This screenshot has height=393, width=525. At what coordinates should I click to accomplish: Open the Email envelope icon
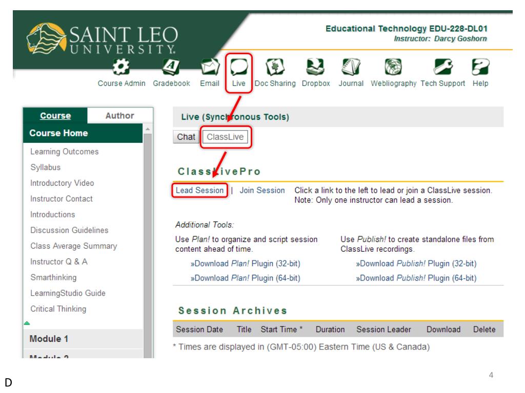pyautogui.click(x=210, y=67)
